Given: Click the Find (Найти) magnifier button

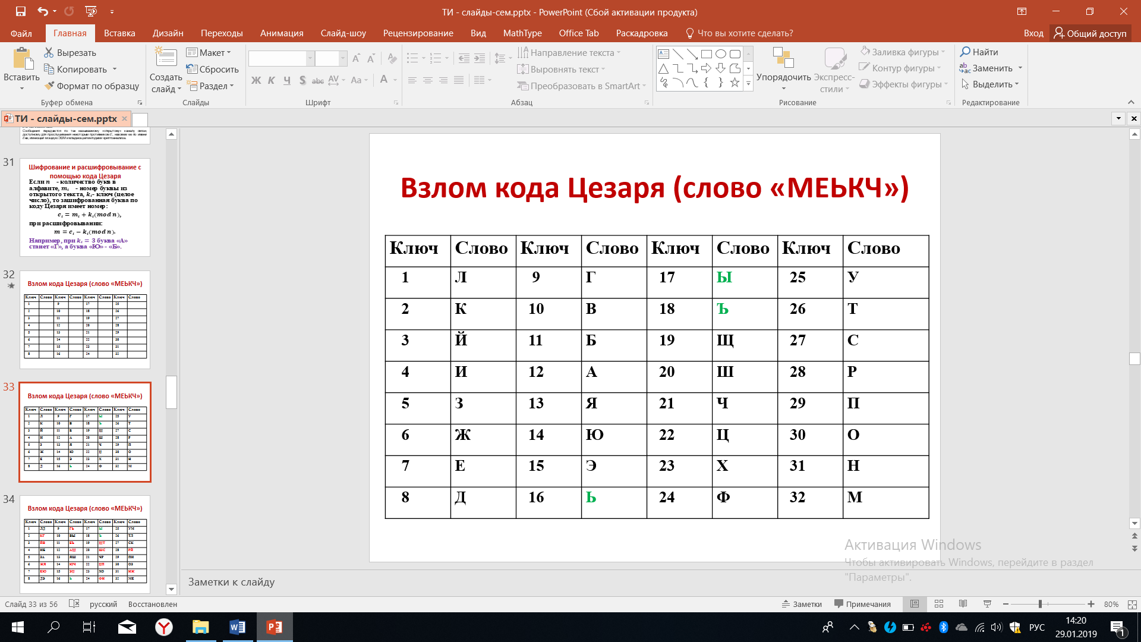Looking at the screenshot, I should coord(979,52).
